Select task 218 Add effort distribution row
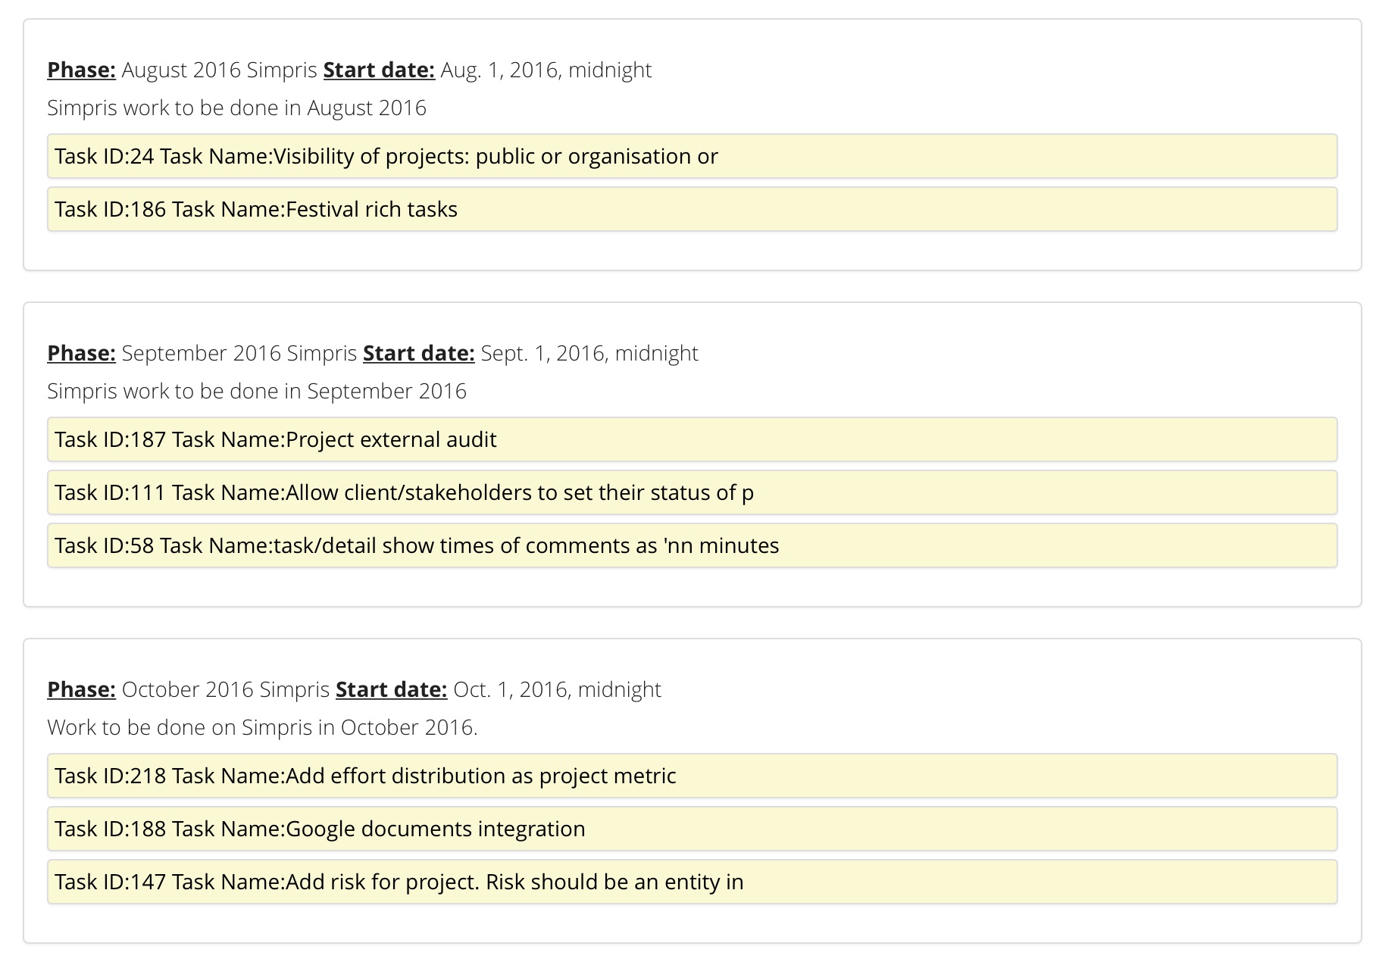 (692, 776)
